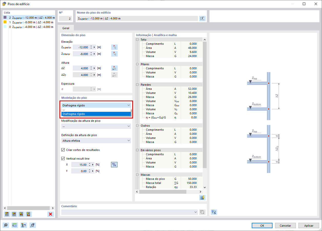
Task: Click the graphic view toggle icon under diagram
Action: (214, 212)
